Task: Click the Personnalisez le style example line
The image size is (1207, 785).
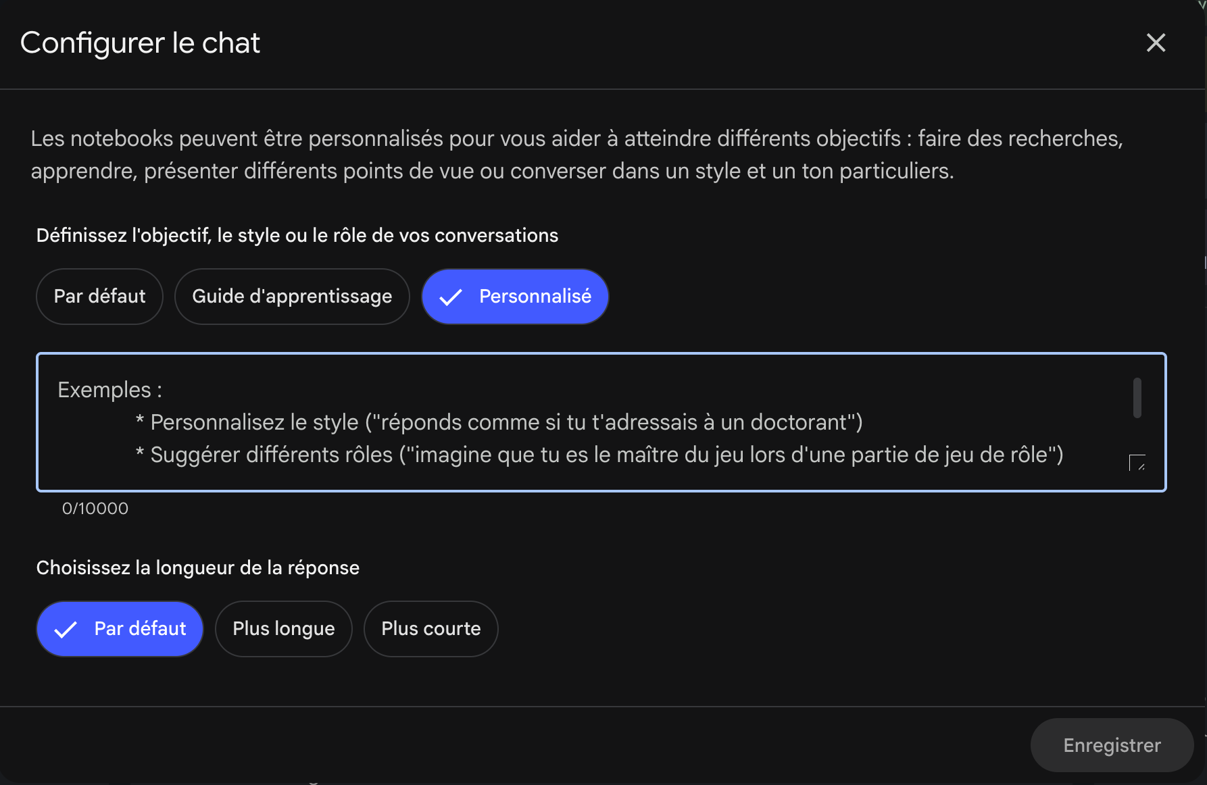Action: [499, 422]
